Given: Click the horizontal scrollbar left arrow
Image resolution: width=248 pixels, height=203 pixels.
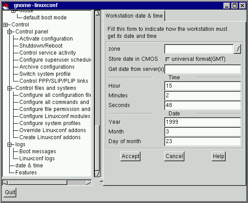Looking at the screenshot, I should [x=5, y=183].
